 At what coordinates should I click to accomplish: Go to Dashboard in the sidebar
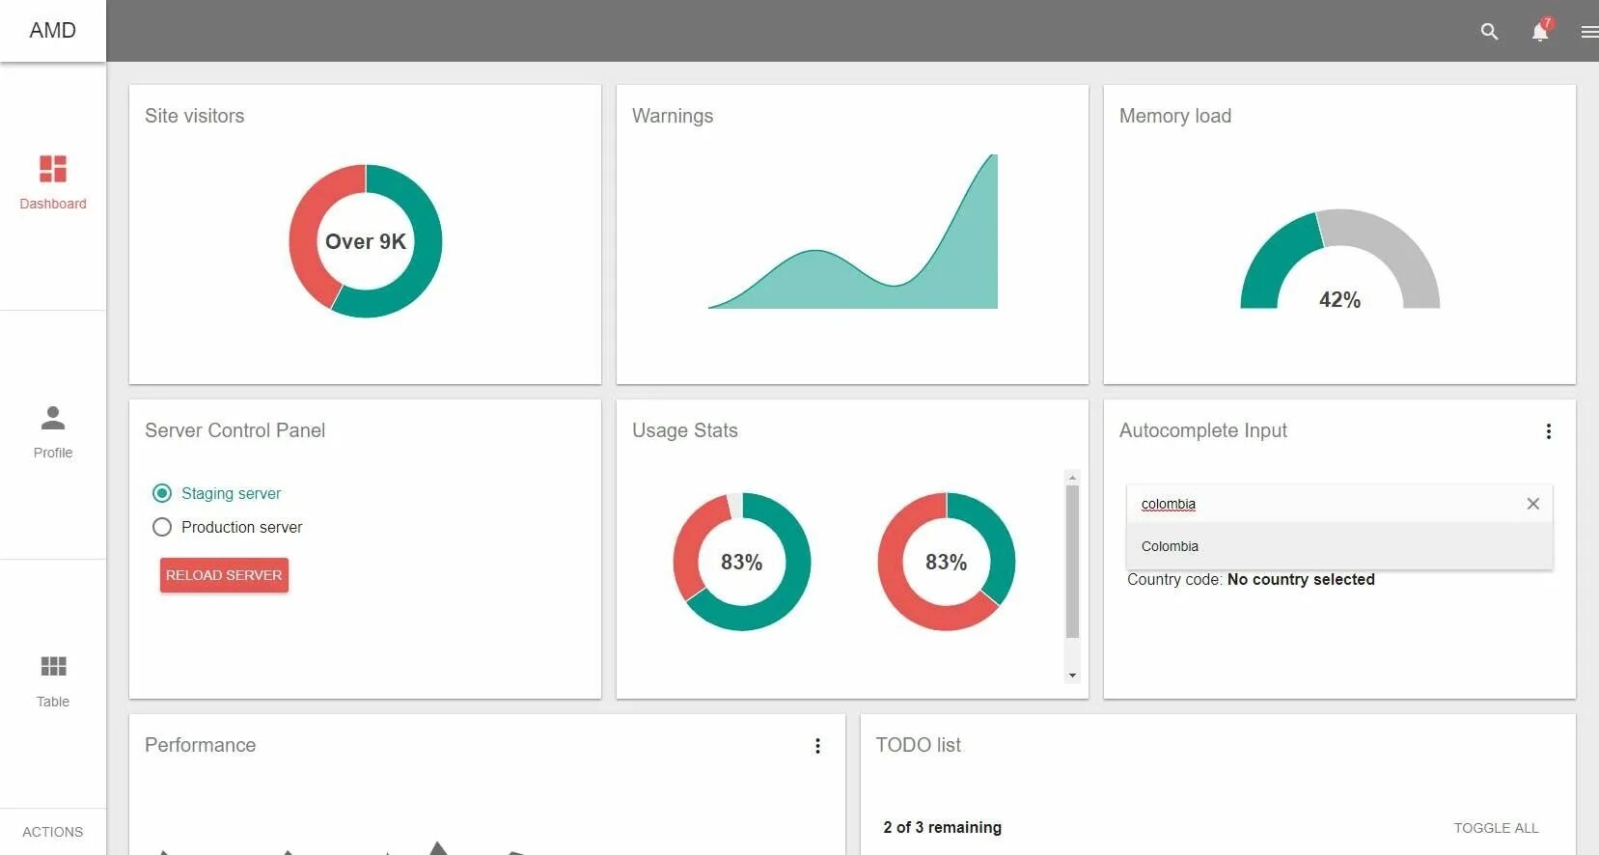(53, 182)
